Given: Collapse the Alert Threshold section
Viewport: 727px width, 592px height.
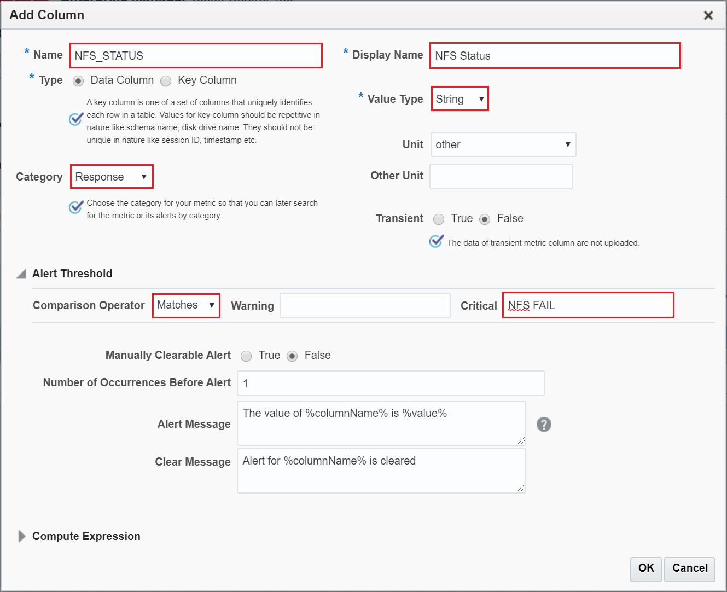Looking at the screenshot, I should pos(21,274).
